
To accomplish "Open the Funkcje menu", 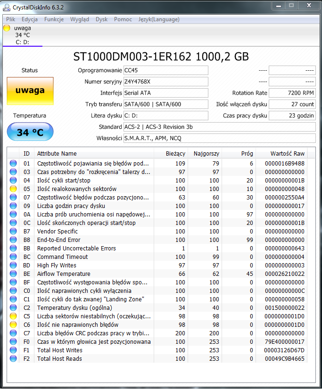I will (x=54, y=19).
